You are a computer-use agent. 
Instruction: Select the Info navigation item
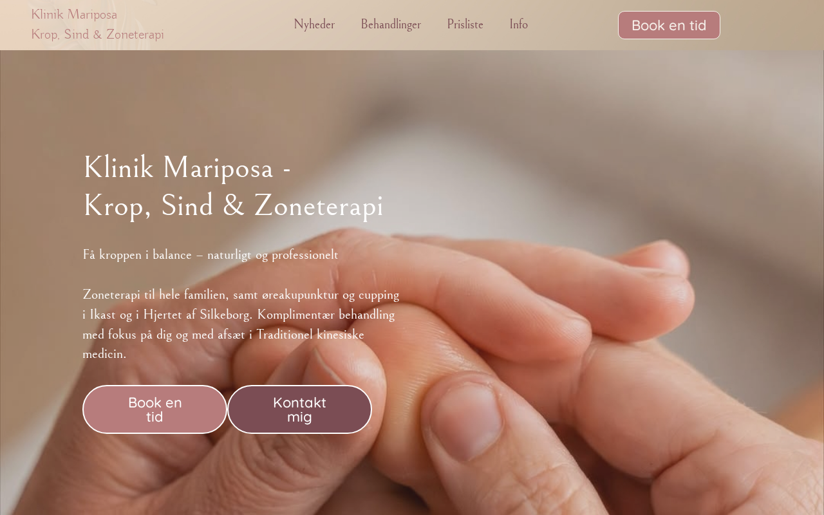(518, 24)
